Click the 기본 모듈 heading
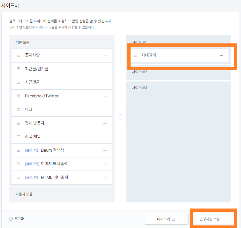The image size is (241, 228). [x=22, y=42]
